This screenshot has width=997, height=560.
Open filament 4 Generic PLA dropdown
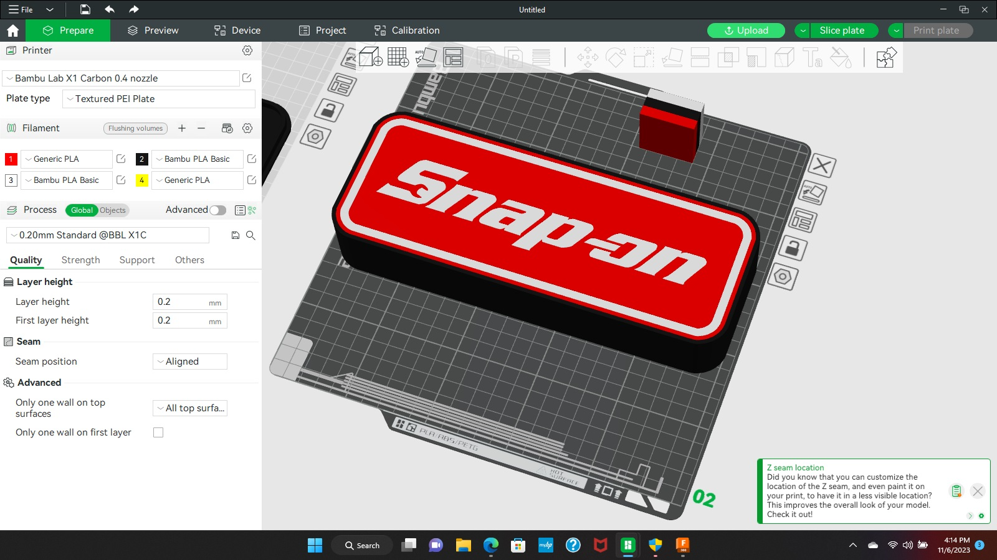click(198, 180)
